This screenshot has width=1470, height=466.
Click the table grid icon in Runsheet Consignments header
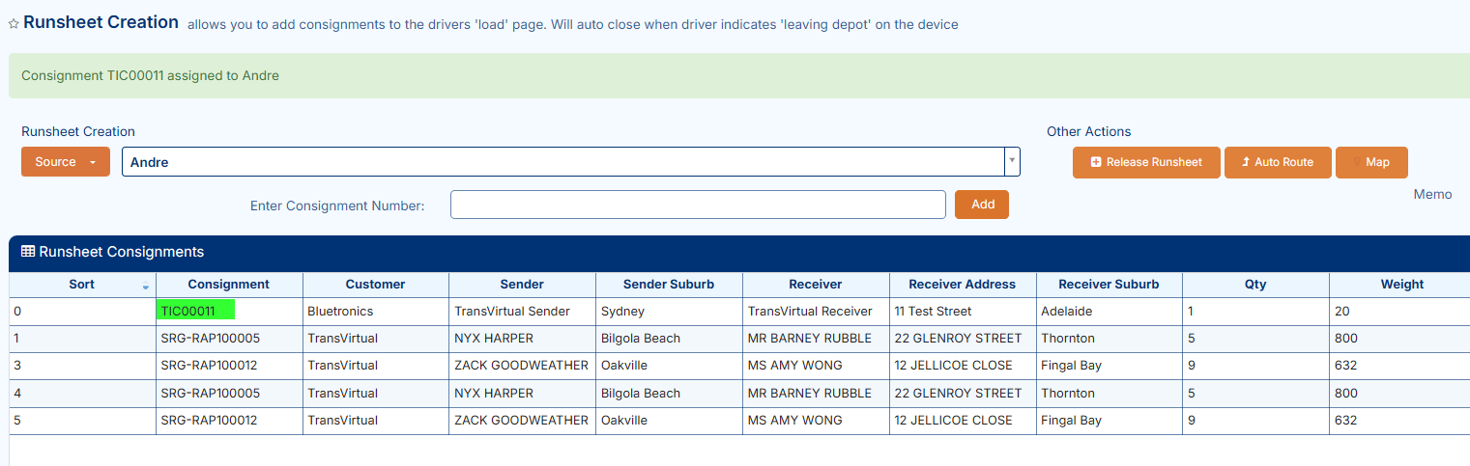[28, 252]
